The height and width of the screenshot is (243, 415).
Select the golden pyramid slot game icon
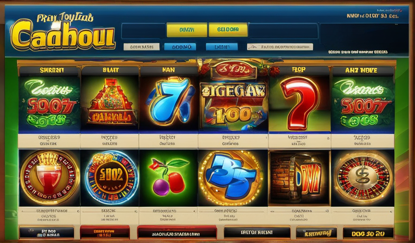click(x=110, y=103)
